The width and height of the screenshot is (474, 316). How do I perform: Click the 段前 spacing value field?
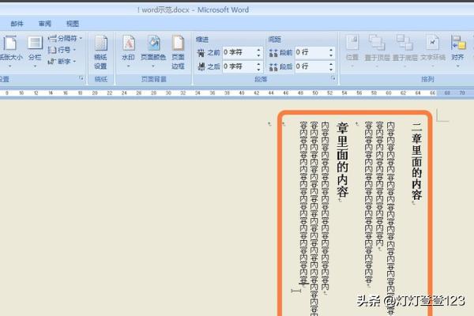tap(311, 52)
